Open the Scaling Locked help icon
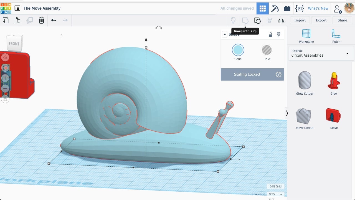The height and width of the screenshot is (200, 355). [278, 74]
